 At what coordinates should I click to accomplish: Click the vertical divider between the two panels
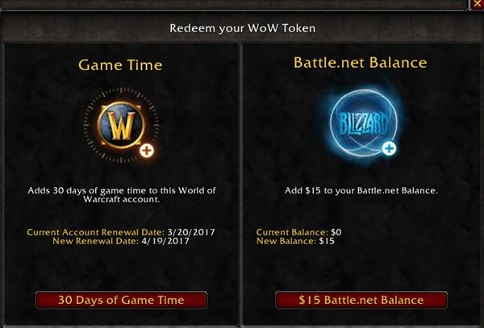[240, 185]
